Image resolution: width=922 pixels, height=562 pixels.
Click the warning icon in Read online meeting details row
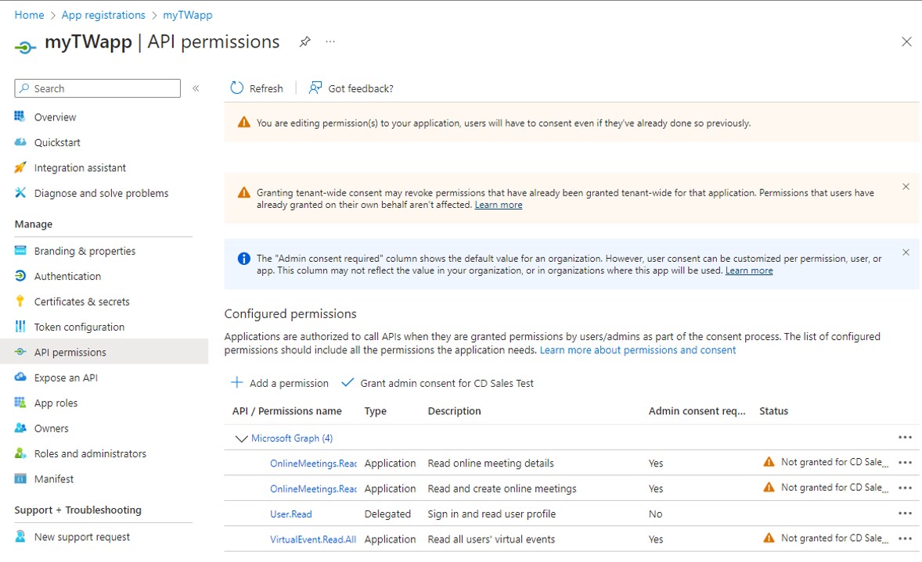coord(769,462)
